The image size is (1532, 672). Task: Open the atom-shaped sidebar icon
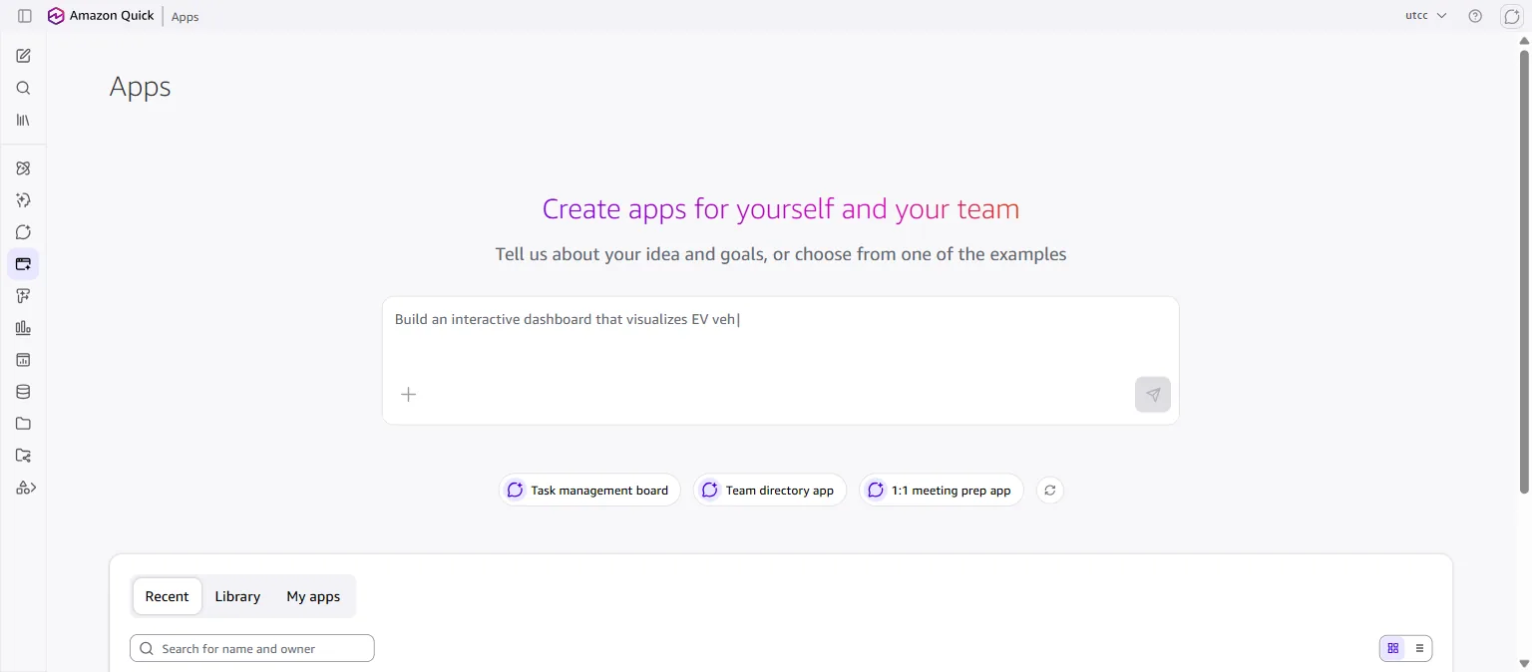(x=23, y=168)
